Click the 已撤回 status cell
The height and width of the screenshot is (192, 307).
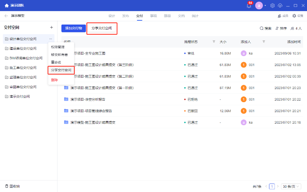[x=191, y=111]
